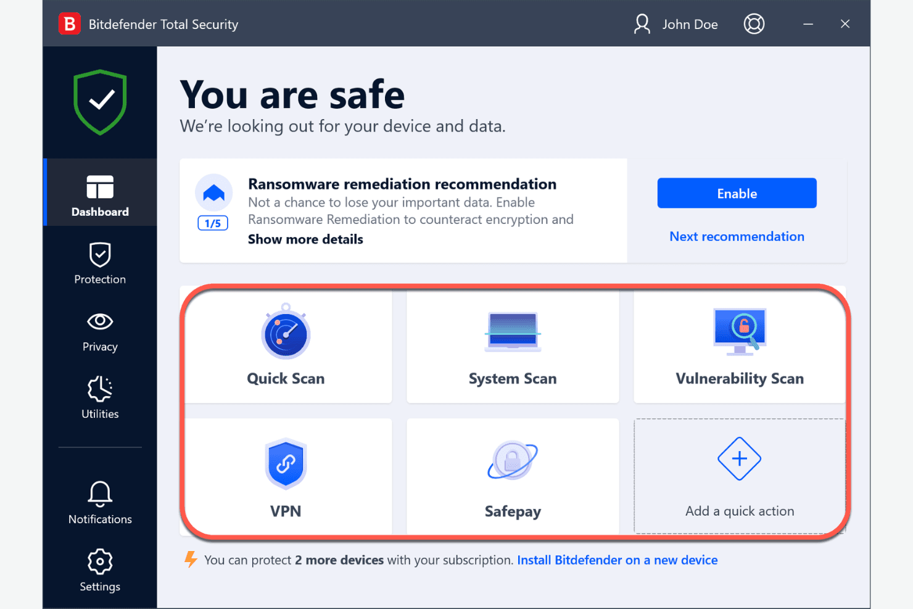Run the Vulnerability Scan
This screenshot has height=609, width=913.
740,346
